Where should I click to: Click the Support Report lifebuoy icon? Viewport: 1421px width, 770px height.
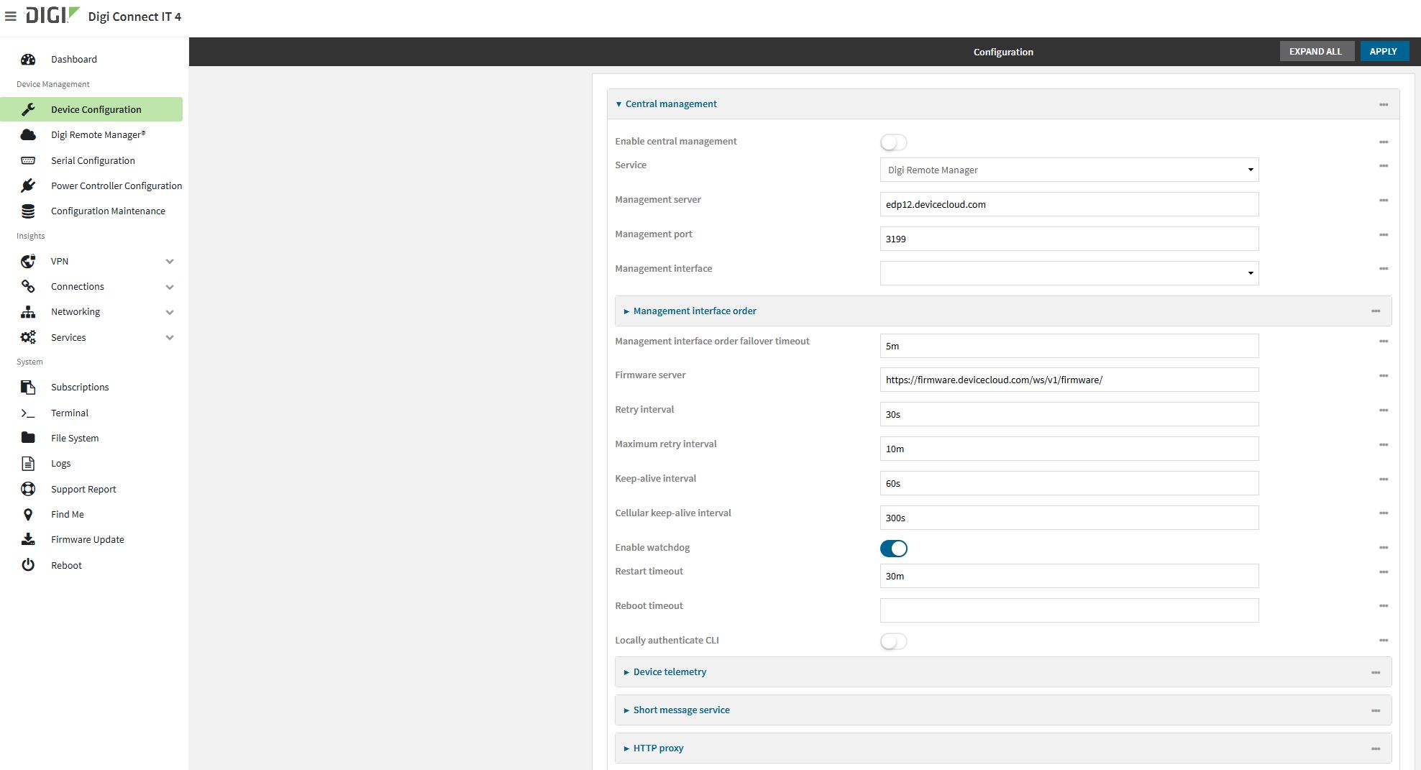coord(28,489)
